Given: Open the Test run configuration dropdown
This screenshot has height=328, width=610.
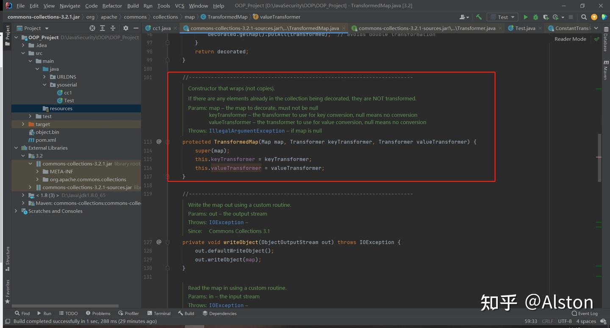Looking at the screenshot, I should pos(503,17).
